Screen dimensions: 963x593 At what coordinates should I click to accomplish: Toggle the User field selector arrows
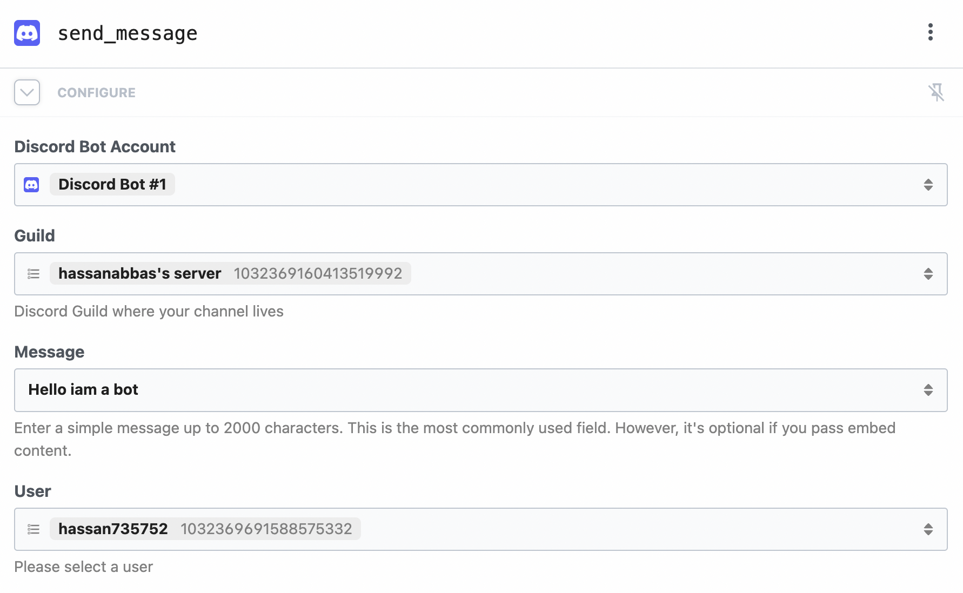click(928, 529)
